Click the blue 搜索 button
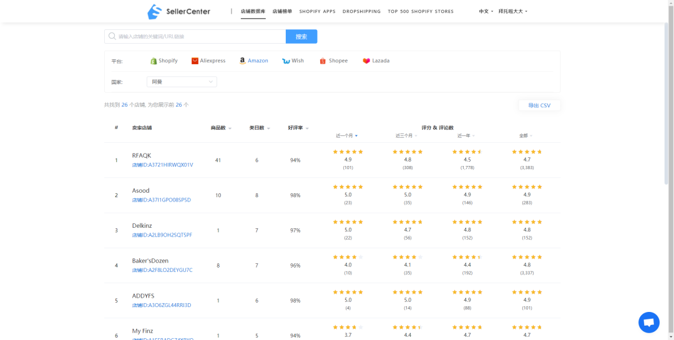The image size is (674, 340). pos(301,37)
